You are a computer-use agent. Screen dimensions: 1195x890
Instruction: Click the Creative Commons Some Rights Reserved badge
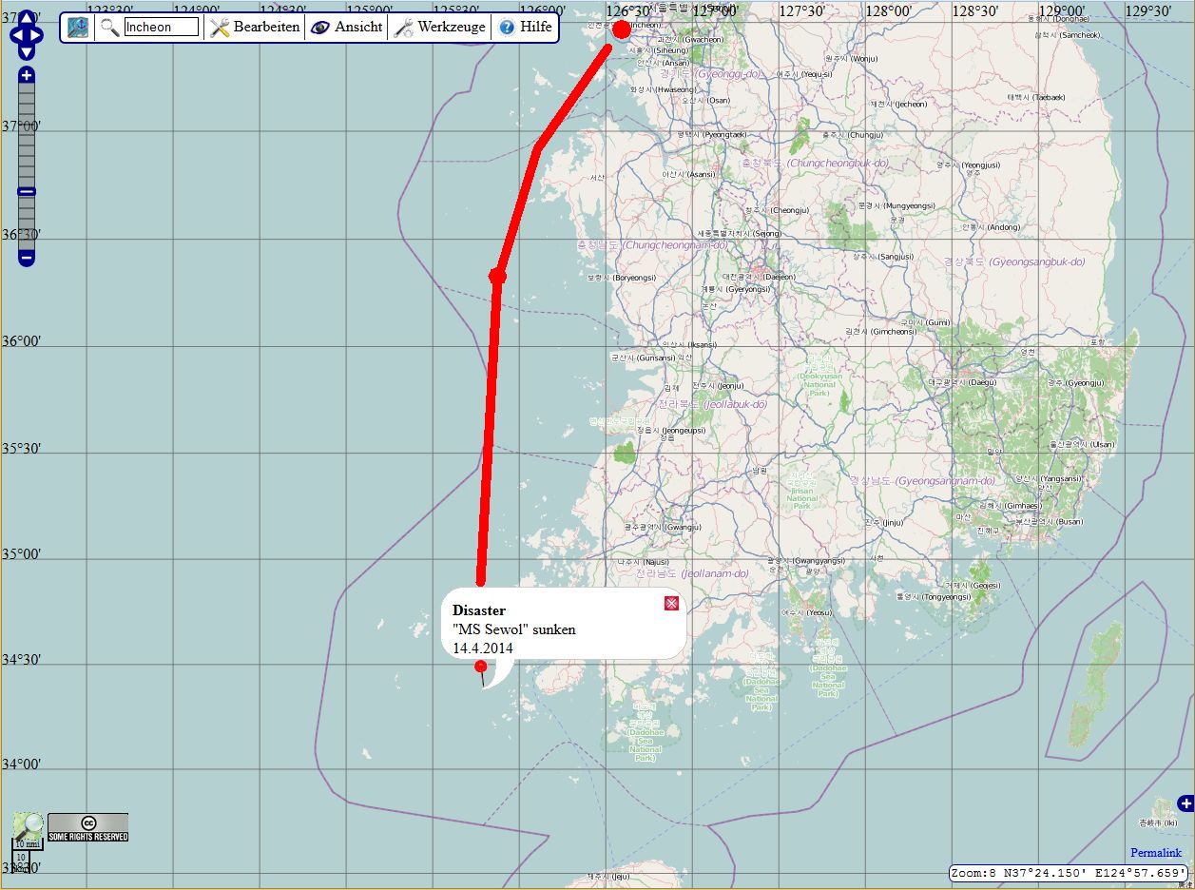coord(88,827)
